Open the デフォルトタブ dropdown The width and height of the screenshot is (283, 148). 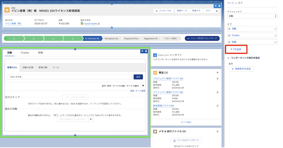click(252, 16)
